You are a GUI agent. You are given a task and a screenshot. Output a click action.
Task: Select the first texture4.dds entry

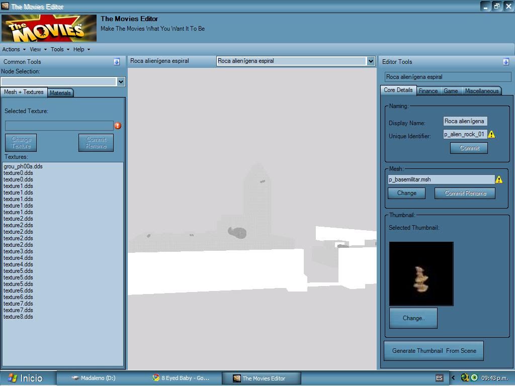point(19,258)
